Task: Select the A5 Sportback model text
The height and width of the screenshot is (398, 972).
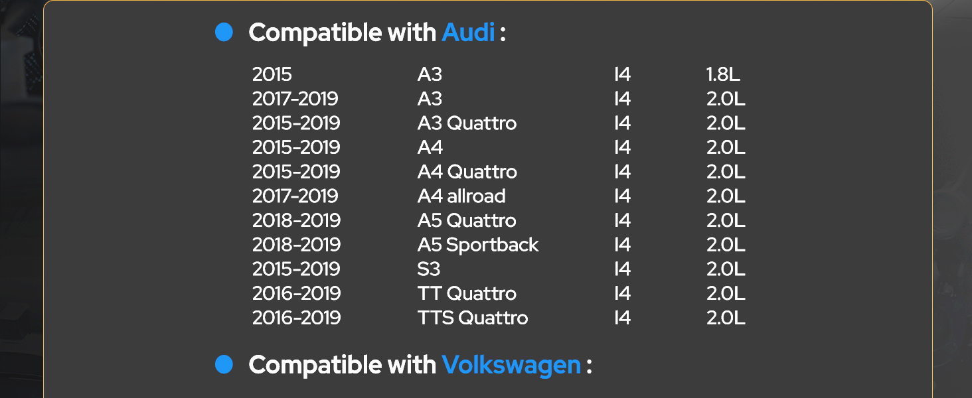Action: (x=478, y=245)
